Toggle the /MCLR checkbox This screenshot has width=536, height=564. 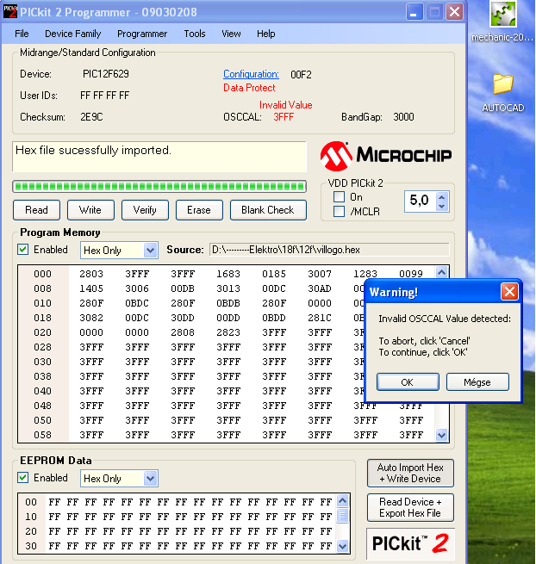(x=339, y=211)
